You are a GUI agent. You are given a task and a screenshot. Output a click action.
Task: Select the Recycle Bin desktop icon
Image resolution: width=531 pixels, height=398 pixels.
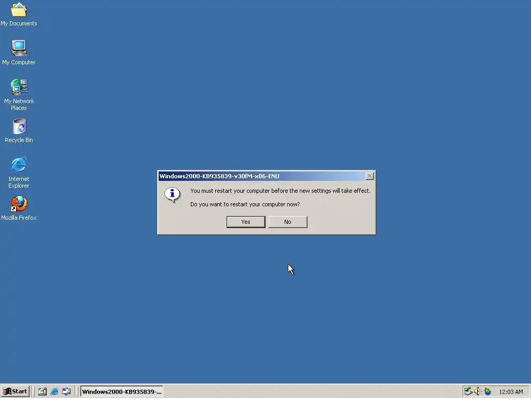click(19, 131)
